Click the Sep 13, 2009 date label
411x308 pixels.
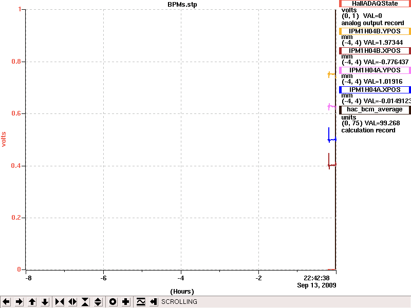(x=316, y=285)
